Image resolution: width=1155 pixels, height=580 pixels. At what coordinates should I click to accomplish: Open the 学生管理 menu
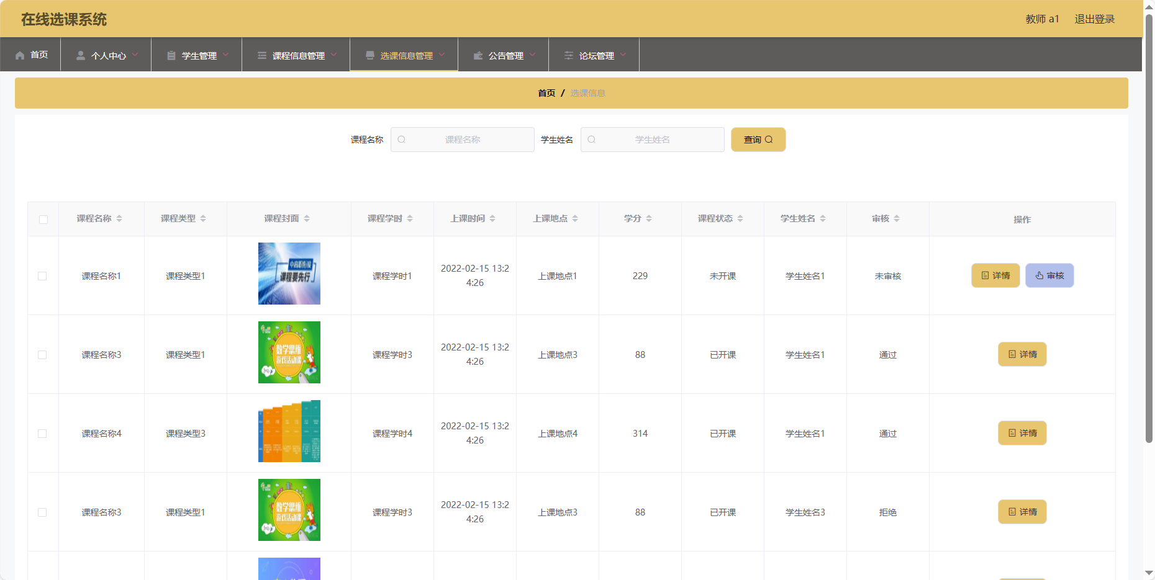[x=197, y=55]
